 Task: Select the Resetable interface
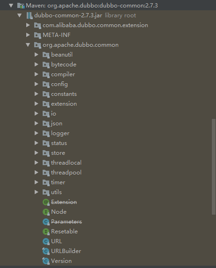click(x=64, y=232)
